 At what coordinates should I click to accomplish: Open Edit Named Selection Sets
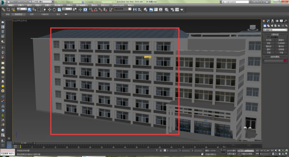(x=111, y=10)
